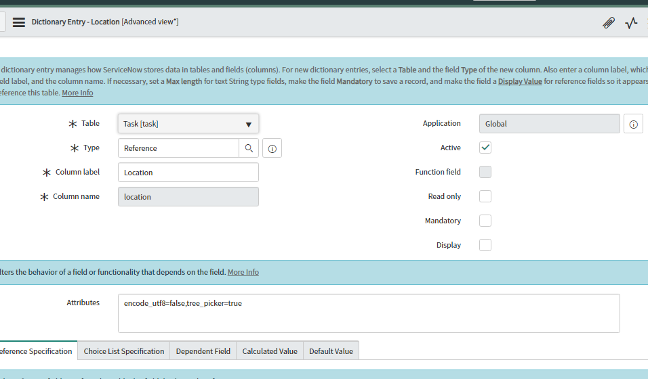Enable the Display checkbox
Viewport: 648px width, 379px height.
pyautogui.click(x=485, y=245)
